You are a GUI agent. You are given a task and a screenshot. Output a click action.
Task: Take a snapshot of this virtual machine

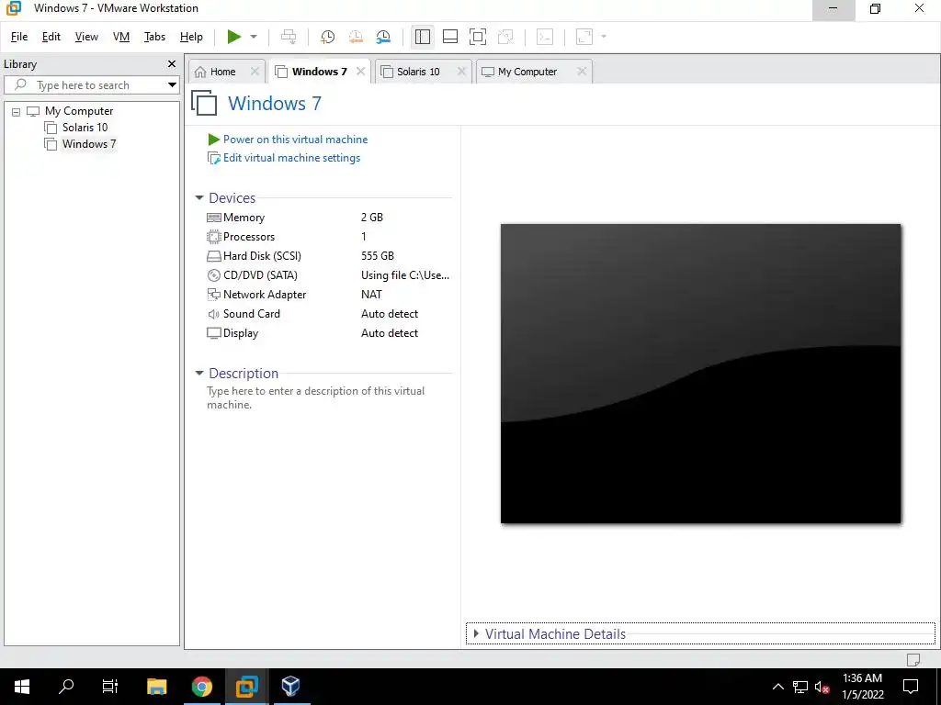(327, 37)
